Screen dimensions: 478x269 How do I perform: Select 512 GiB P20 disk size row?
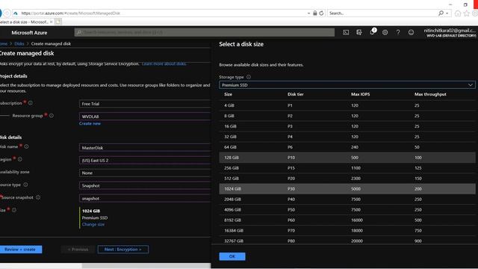tap(347, 179)
